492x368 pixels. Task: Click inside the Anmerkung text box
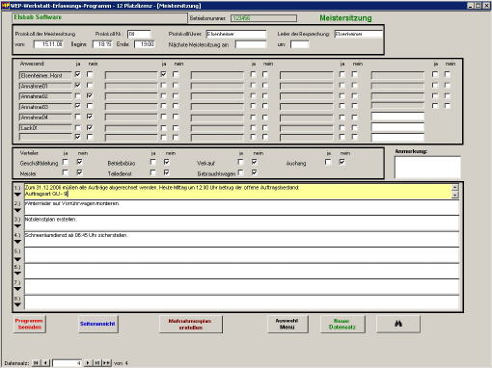427,168
